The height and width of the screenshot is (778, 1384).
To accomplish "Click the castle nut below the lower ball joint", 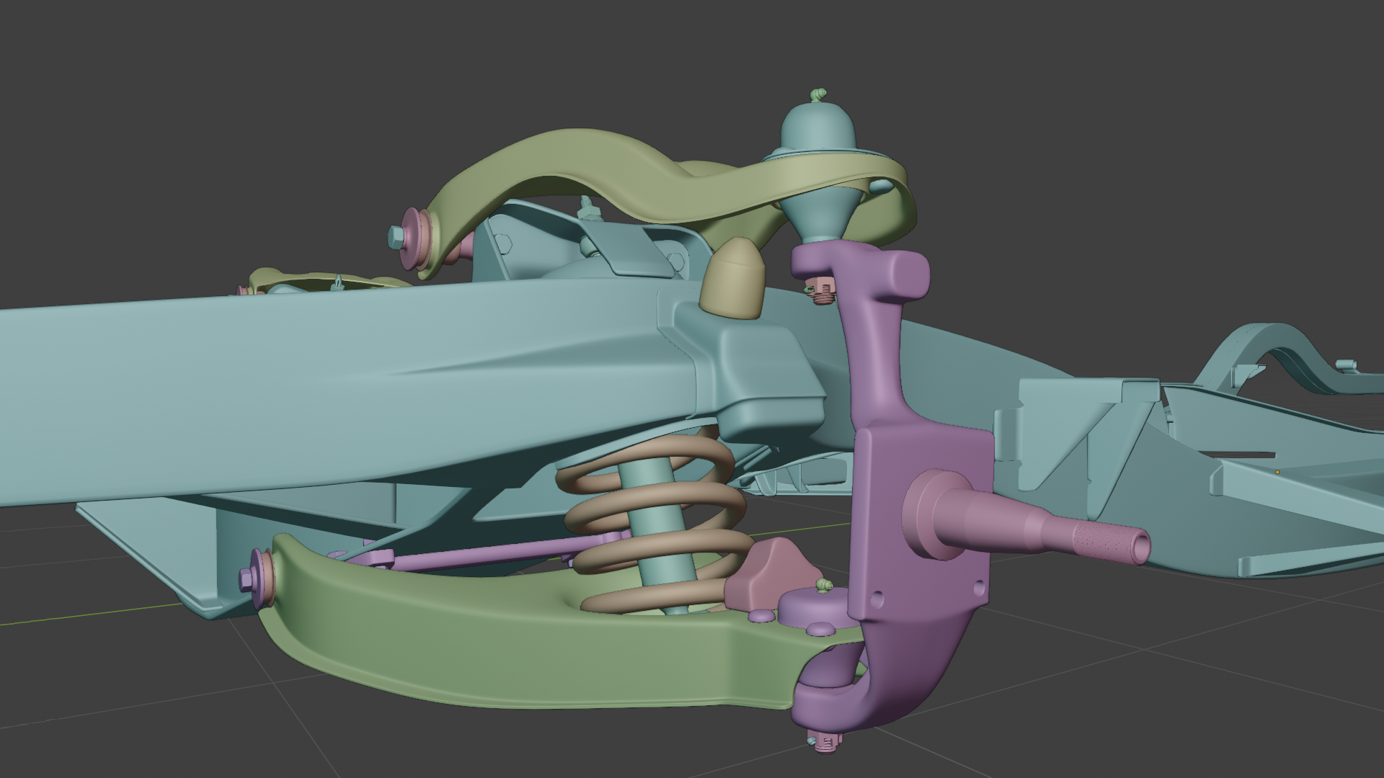I will pos(824,741).
